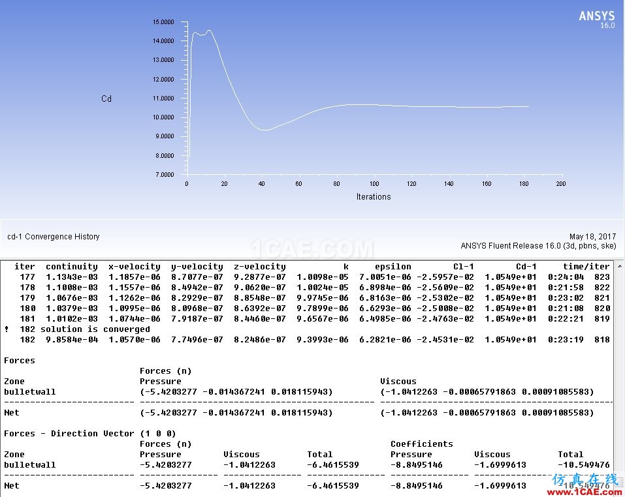Click the 7.0000 y-axis tick label
Screen dimensions: 625x497
coord(165,174)
